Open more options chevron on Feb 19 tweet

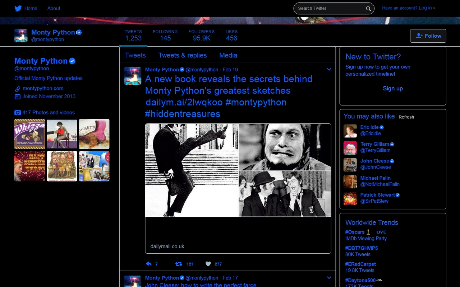click(x=329, y=70)
